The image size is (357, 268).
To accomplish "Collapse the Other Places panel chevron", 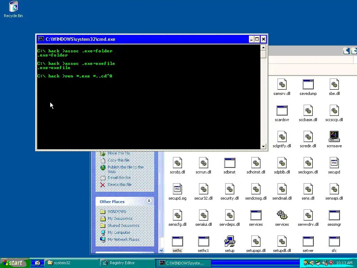I will coord(149,201).
